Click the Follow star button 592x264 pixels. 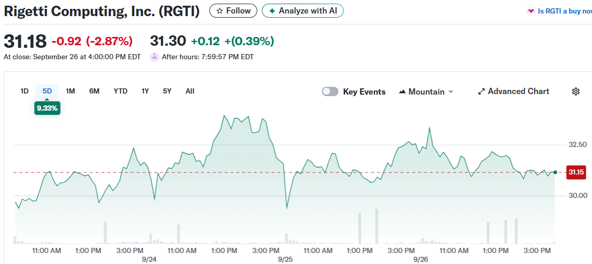(x=233, y=10)
